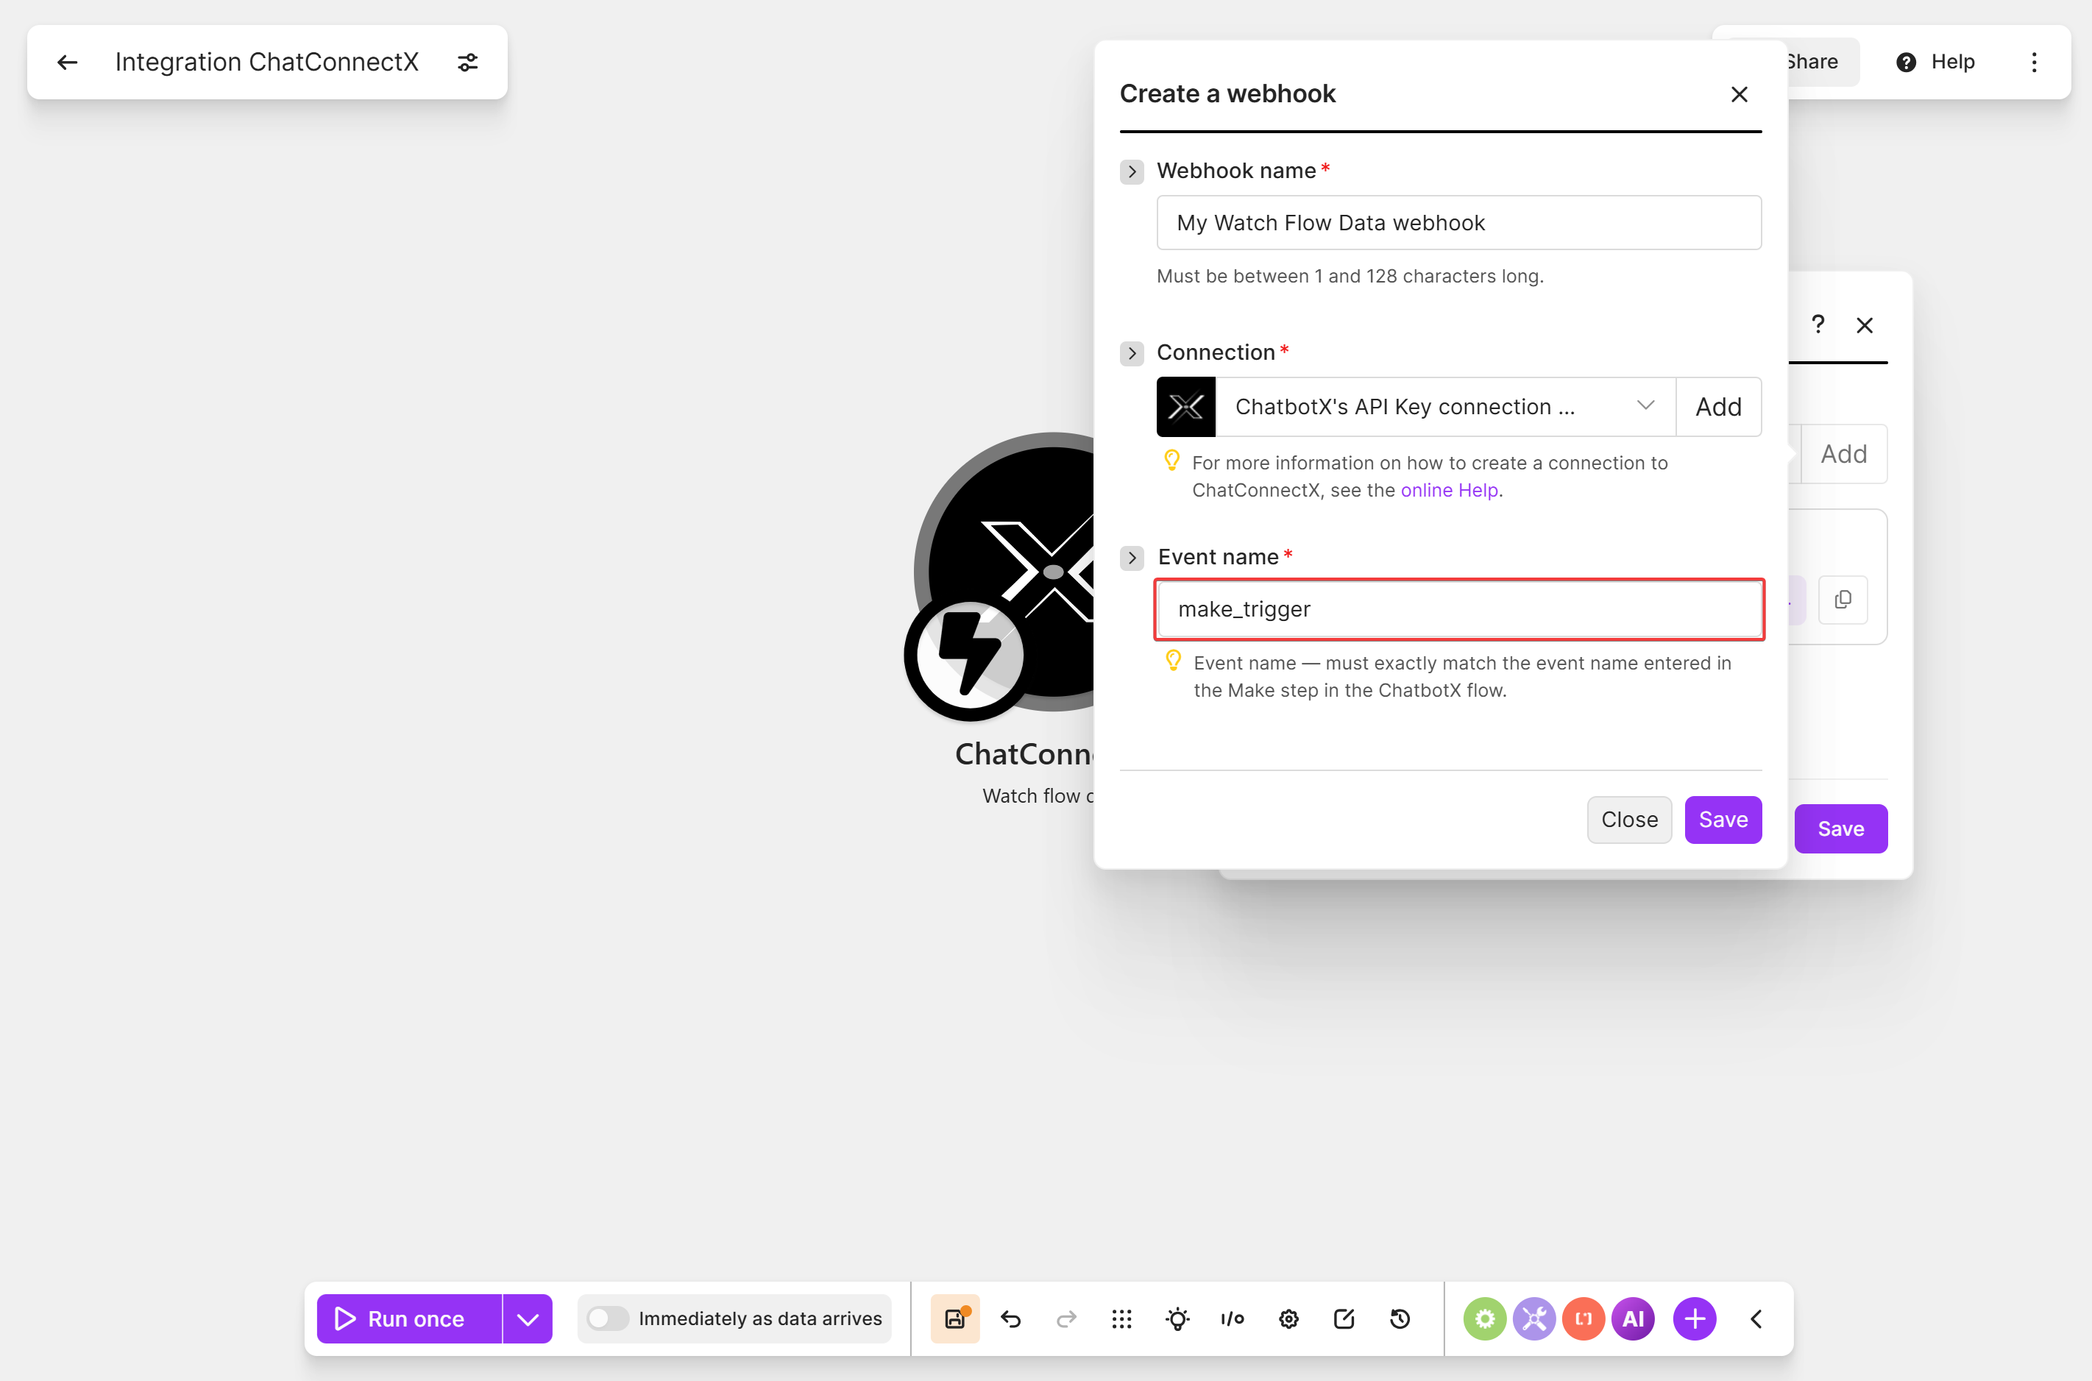Click Immediately as data arrives schedule label
The width and height of the screenshot is (2092, 1381).
[760, 1318]
